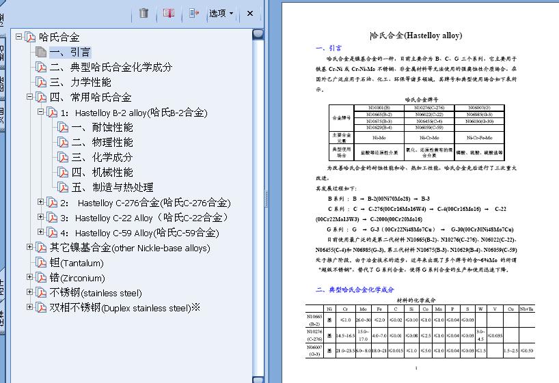Click the PDF icon beside 五、制造与热处理
The height and width of the screenshot is (383, 559).
tap(63, 187)
